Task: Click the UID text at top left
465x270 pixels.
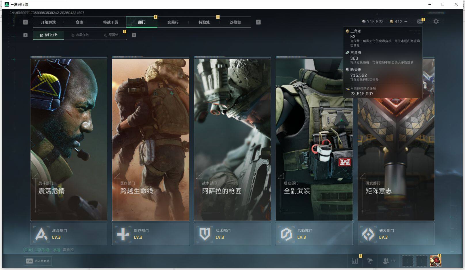Action: click(x=47, y=13)
